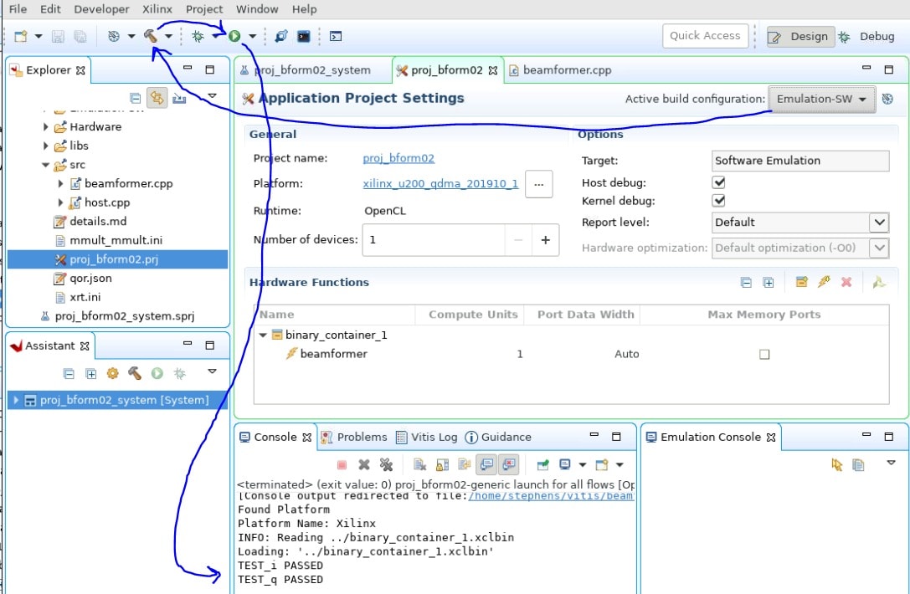Toggle the Kernel debug checkbox
Screen dimensions: 910x594
click(718, 201)
